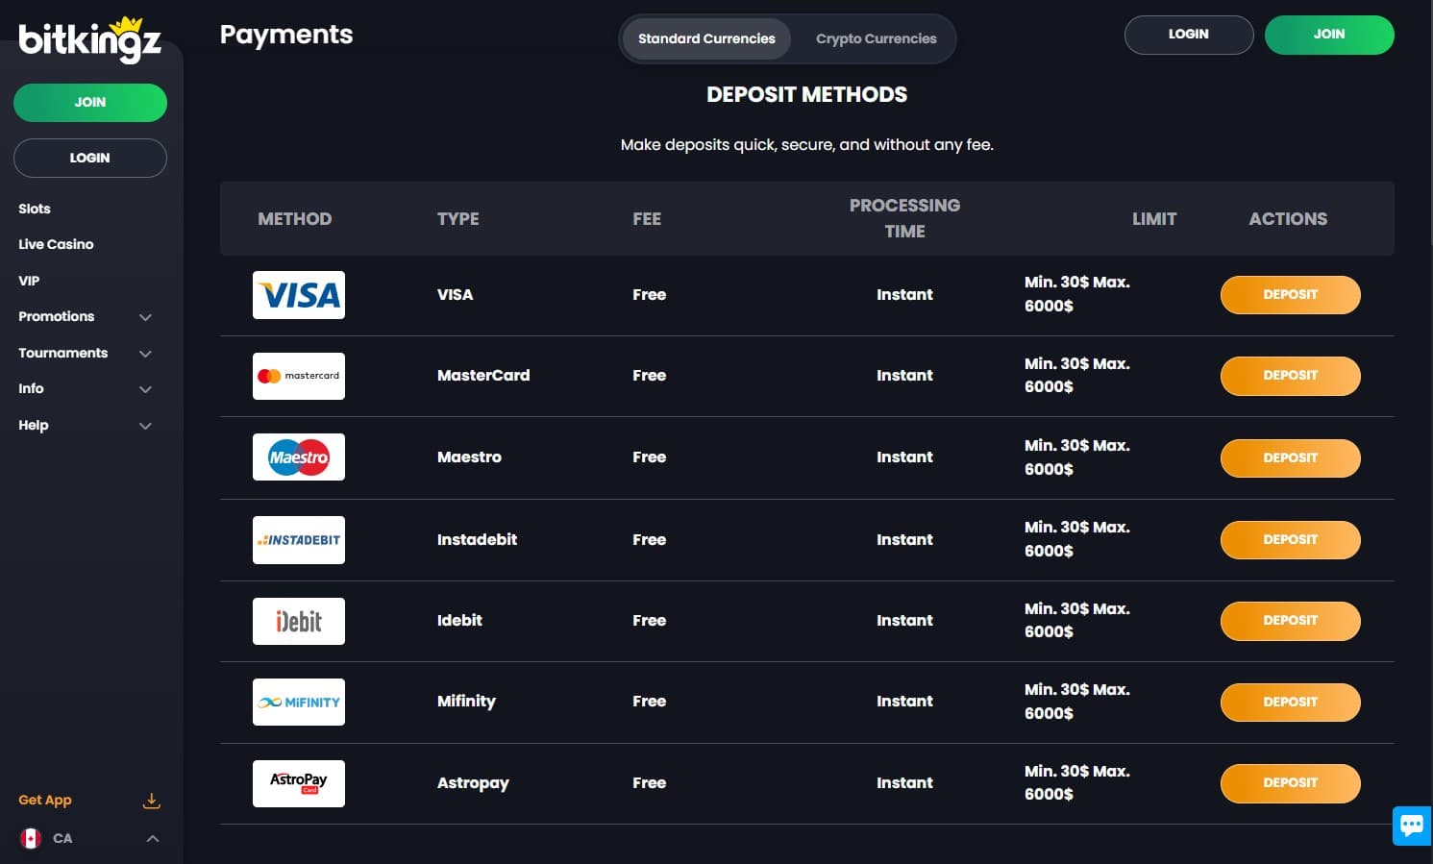Image resolution: width=1433 pixels, height=864 pixels.
Task: Click the iDebit logo
Action: pyautogui.click(x=299, y=621)
